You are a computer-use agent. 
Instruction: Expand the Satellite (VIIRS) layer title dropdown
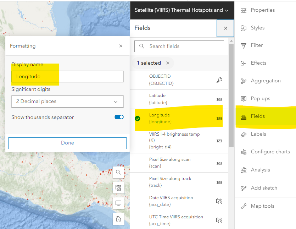click(x=227, y=10)
